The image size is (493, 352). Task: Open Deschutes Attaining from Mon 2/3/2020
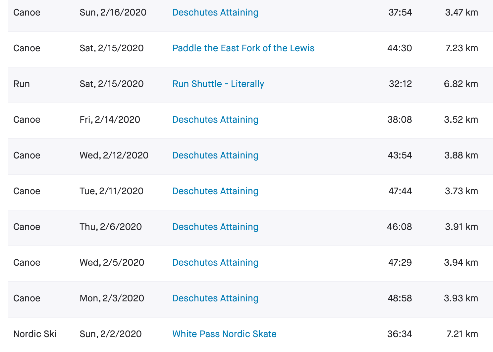[215, 298]
